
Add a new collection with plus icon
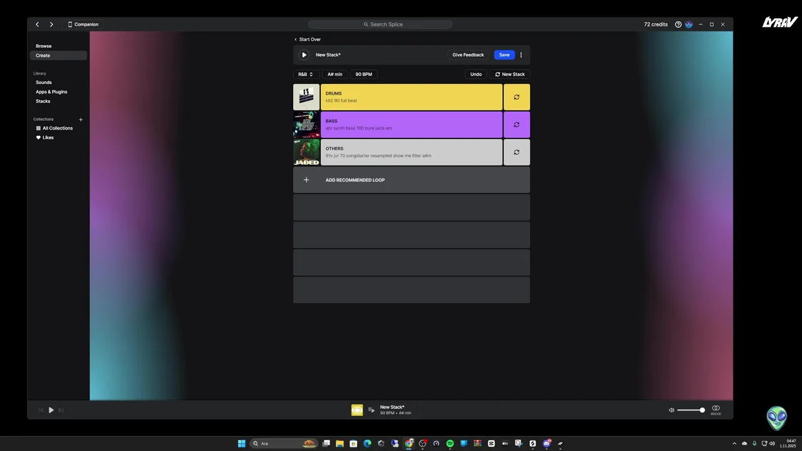81,120
